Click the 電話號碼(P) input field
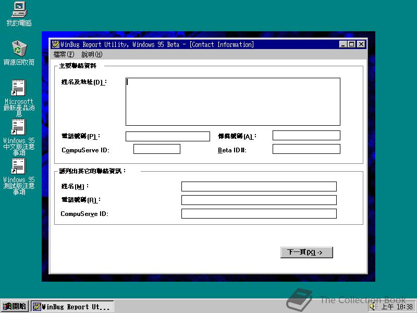Viewport: 417px width, 313px height. click(x=167, y=136)
